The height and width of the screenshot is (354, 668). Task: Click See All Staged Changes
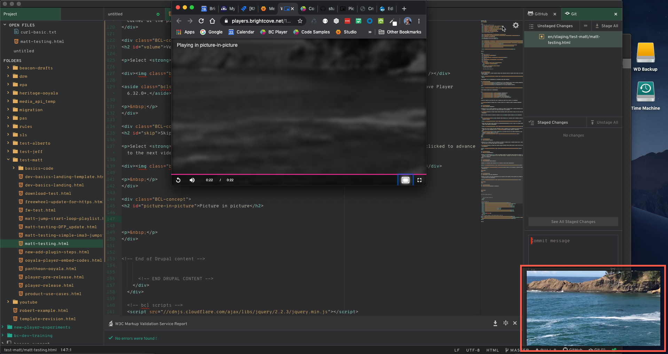[573, 222]
